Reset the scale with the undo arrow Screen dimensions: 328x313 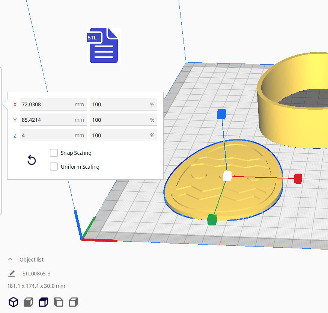coord(32,160)
